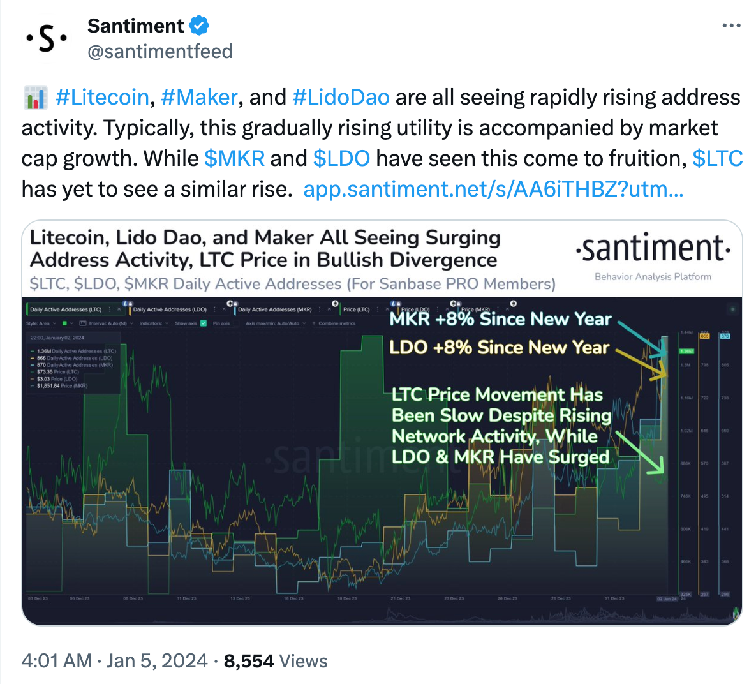The height and width of the screenshot is (684, 749).
Task: Click Combine metrics in the chart toolbar
Action: click(334, 323)
